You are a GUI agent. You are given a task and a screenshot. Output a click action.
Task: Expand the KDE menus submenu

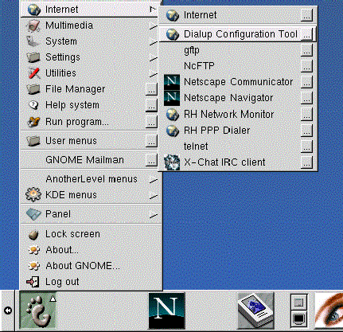pyautogui.click(x=91, y=195)
